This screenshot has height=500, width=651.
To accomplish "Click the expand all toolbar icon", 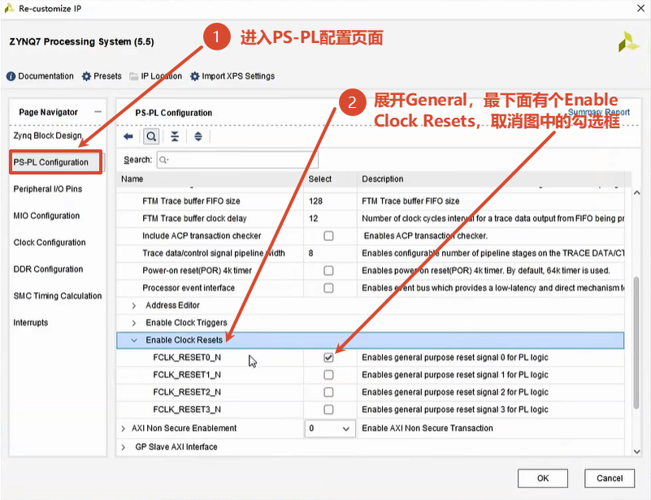I will [198, 136].
